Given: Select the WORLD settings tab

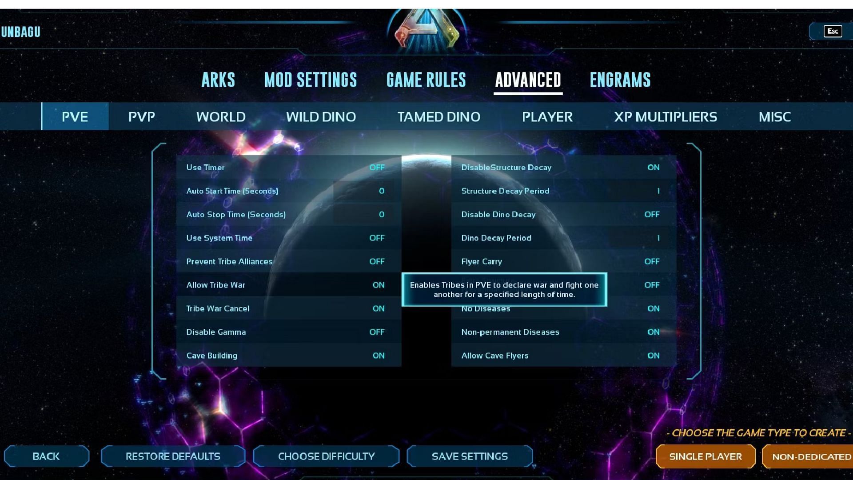Looking at the screenshot, I should 221,116.
